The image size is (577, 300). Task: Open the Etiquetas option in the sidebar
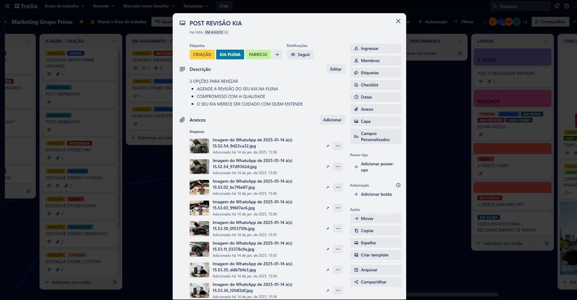(375, 73)
